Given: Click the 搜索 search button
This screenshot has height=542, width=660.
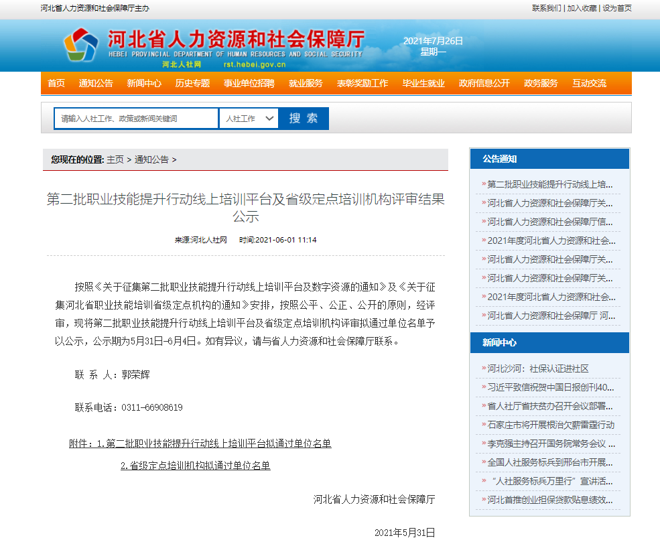Looking at the screenshot, I should (304, 119).
